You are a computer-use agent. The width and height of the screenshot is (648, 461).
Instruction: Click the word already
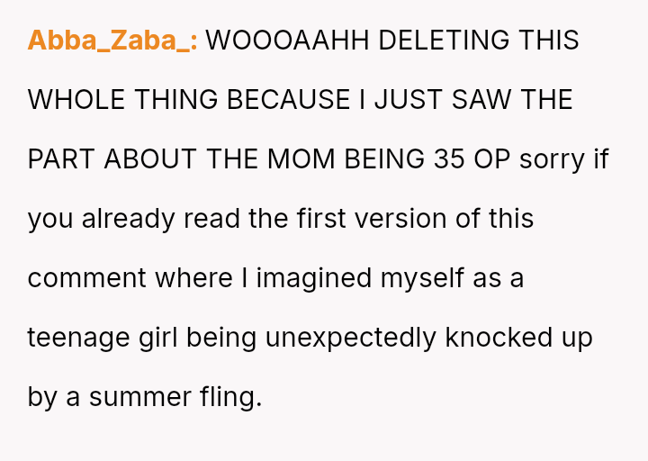[x=128, y=219]
